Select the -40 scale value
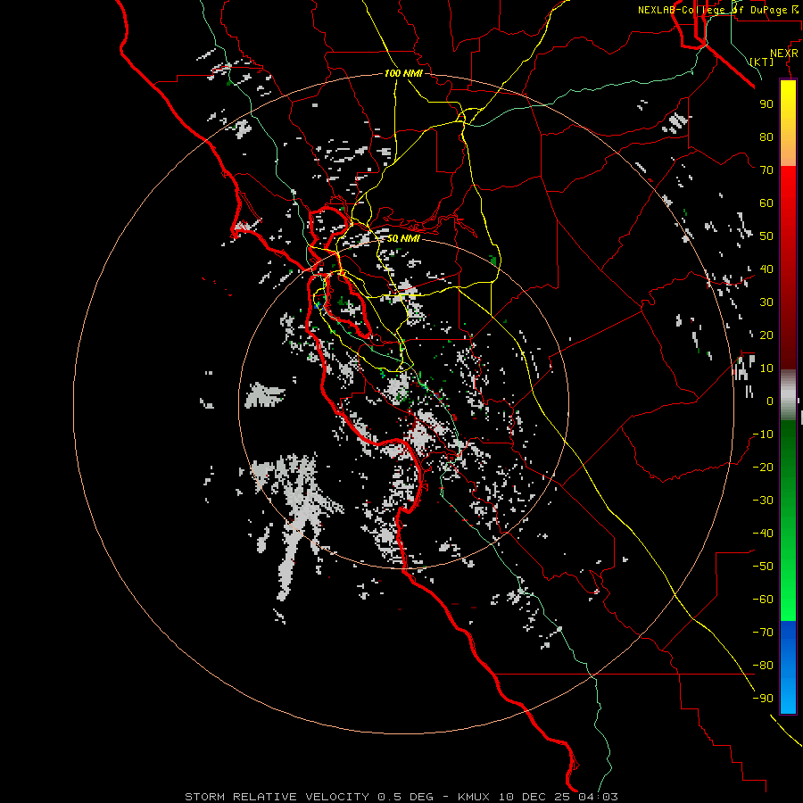 (763, 534)
